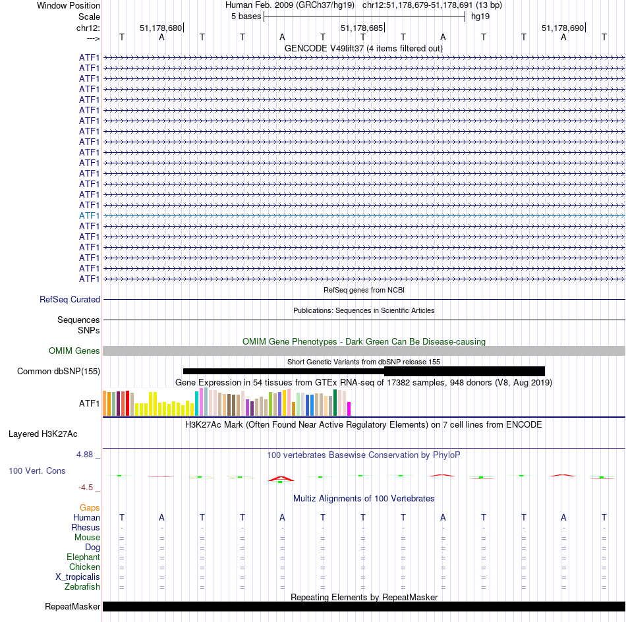Screen dimensions: 626x622
Task: Click the 51,178,690 position marker
Action: 563,28
